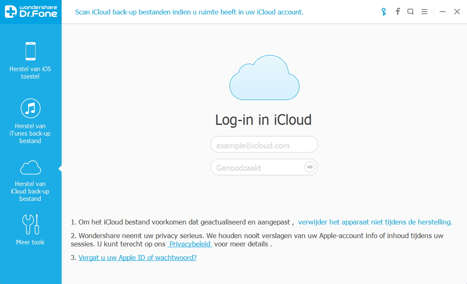The width and height of the screenshot is (467, 284).
Task: Click the Scan iCloud back-up bestanden header text
Action: 189,12
